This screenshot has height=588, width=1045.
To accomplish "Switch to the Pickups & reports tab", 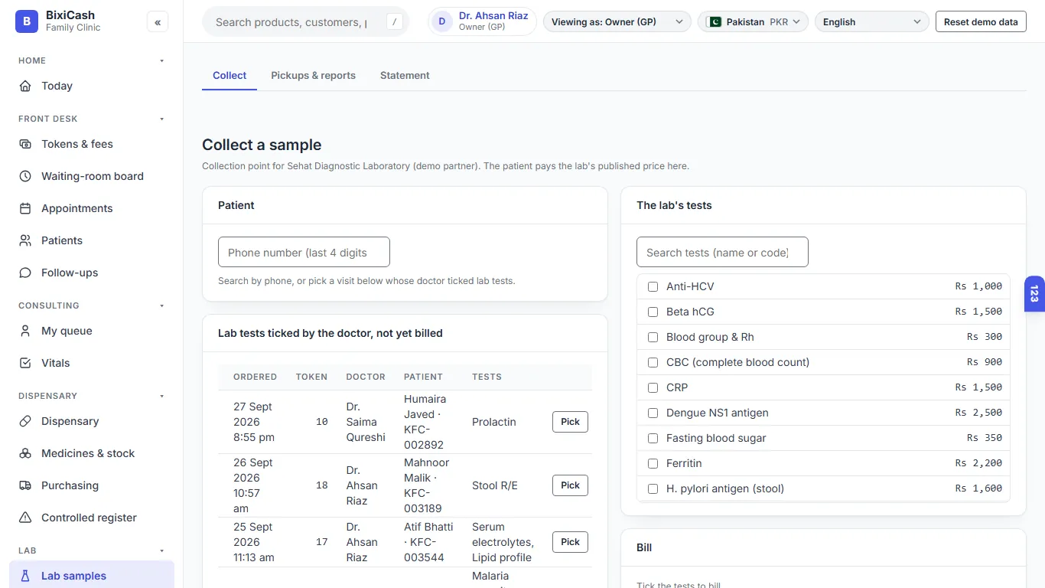I will pos(313,75).
